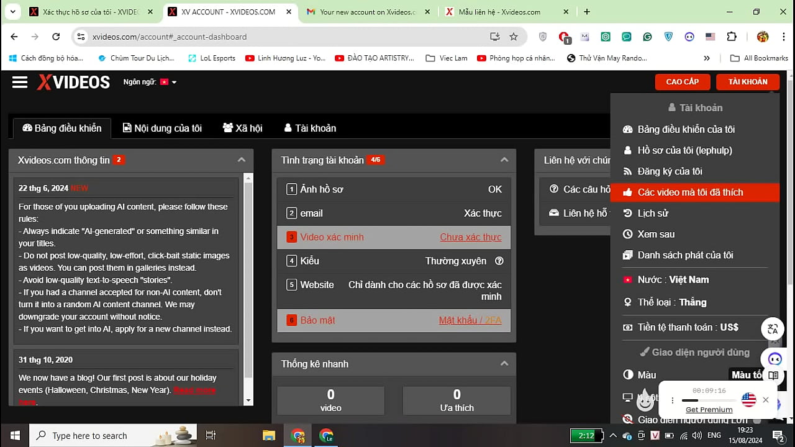This screenshot has height=447, width=795.
Task: Click the question mark beside Thường xuyên
Action: tap(499, 261)
